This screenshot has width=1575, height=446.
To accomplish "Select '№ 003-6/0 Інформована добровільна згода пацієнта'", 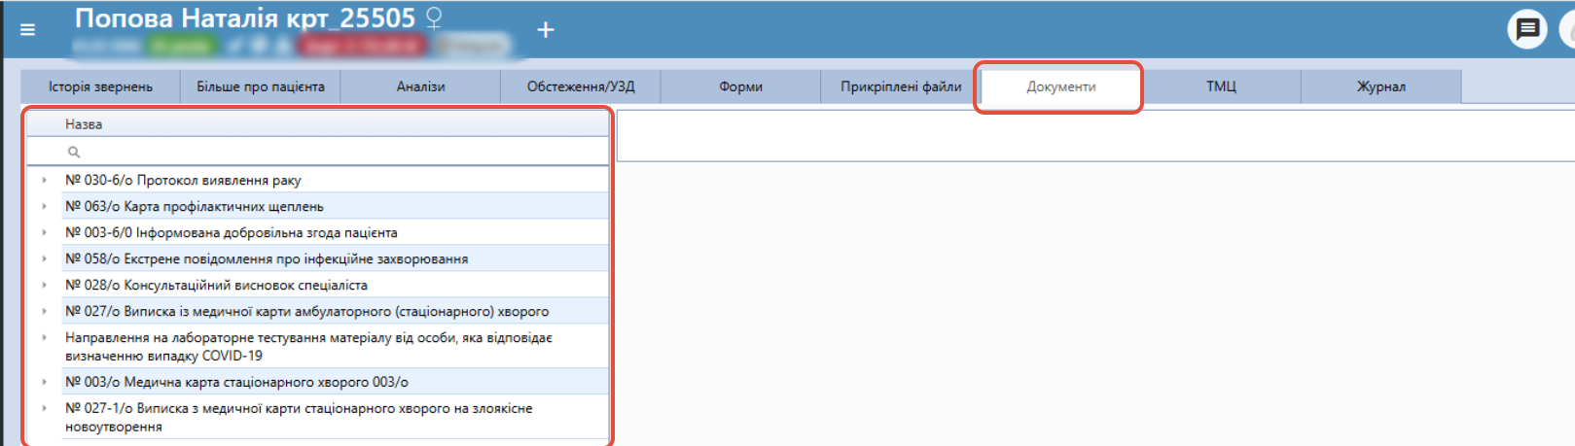I will point(232,232).
